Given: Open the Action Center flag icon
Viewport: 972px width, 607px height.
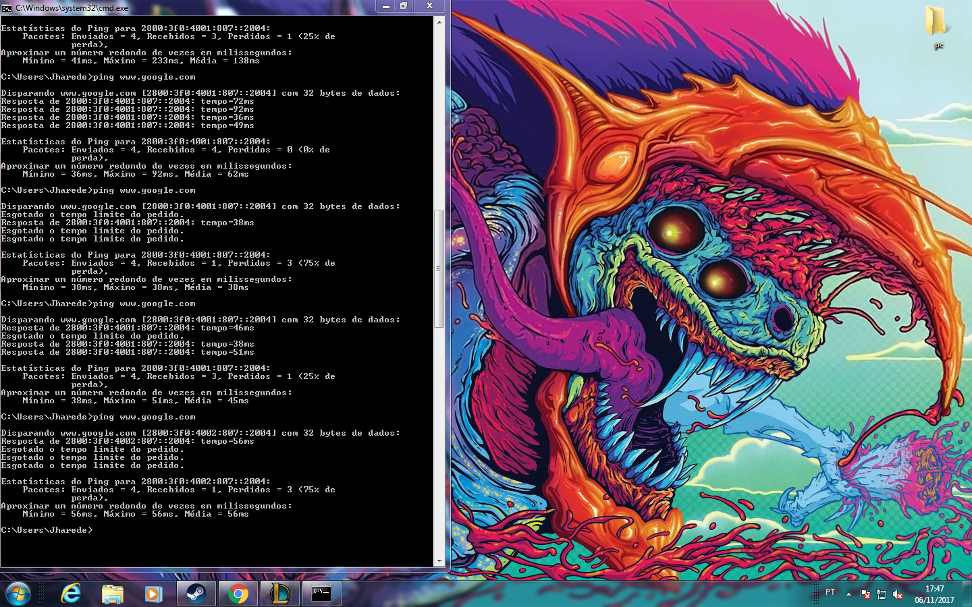Looking at the screenshot, I should pos(865,594).
